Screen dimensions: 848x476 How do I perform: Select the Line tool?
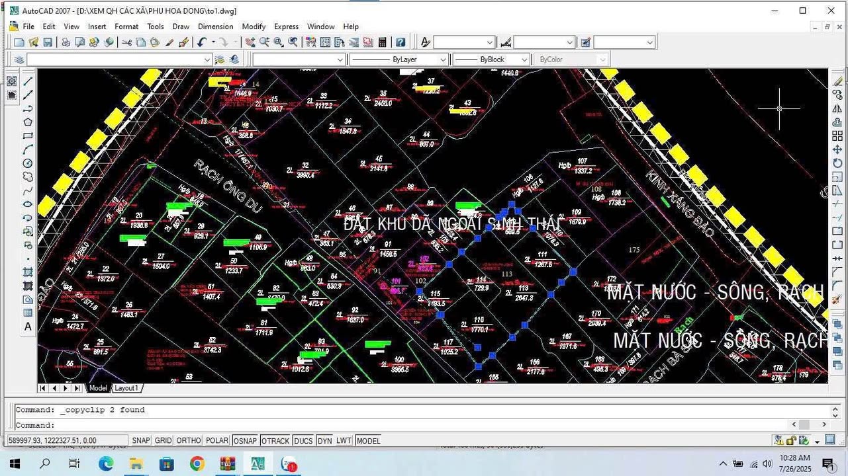(x=28, y=81)
